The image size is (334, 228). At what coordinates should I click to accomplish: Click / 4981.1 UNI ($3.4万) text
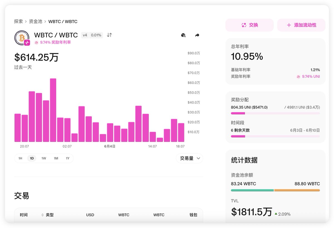coord(302,107)
